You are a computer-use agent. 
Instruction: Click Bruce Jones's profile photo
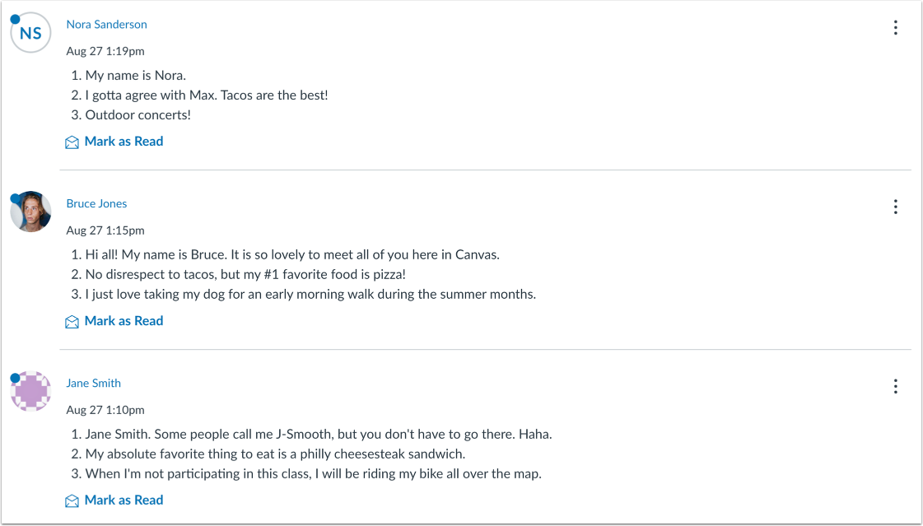[x=30, y=212]
